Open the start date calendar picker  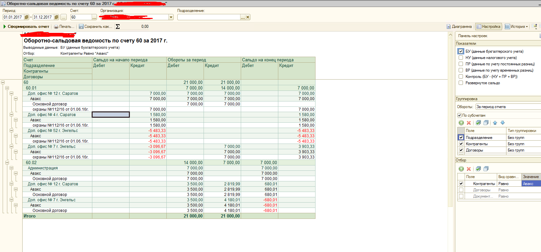click(27, 17)
